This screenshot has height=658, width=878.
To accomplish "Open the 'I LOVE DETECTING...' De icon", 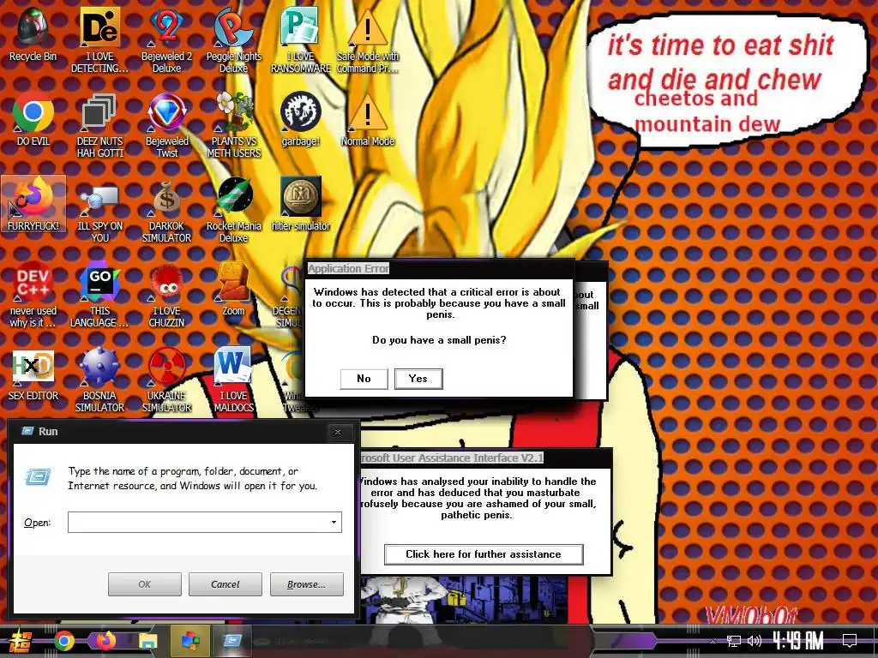I will (99, 39).
